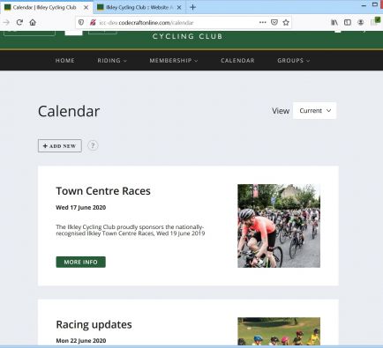Click the forward navigation arrow
Image resolution: width=383 pixels, height=348 pixels.
click(6, 22)
